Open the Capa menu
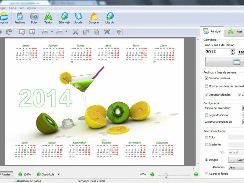Image resolution: width=244 pixels, height=183 pixels. pyautogui.click(x=13, y=8)
